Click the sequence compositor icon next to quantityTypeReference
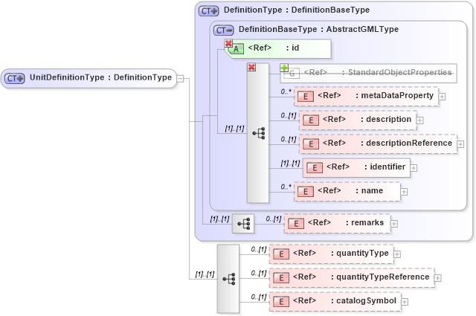The width and height of the screenshot is (476, 316). point(229,279)
